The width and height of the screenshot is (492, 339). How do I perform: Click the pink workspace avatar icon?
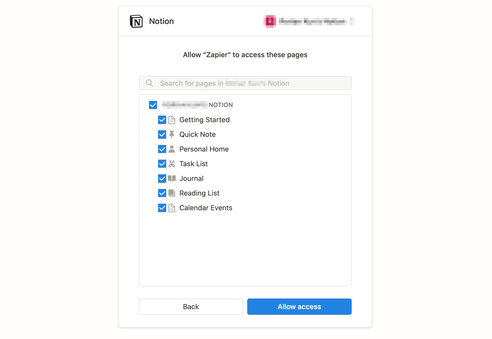pos(270,21)
